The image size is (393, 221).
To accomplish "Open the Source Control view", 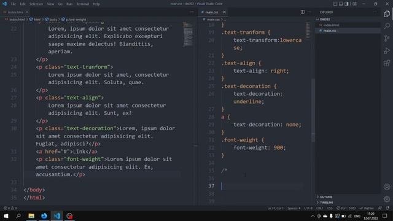I will [387, 38].
